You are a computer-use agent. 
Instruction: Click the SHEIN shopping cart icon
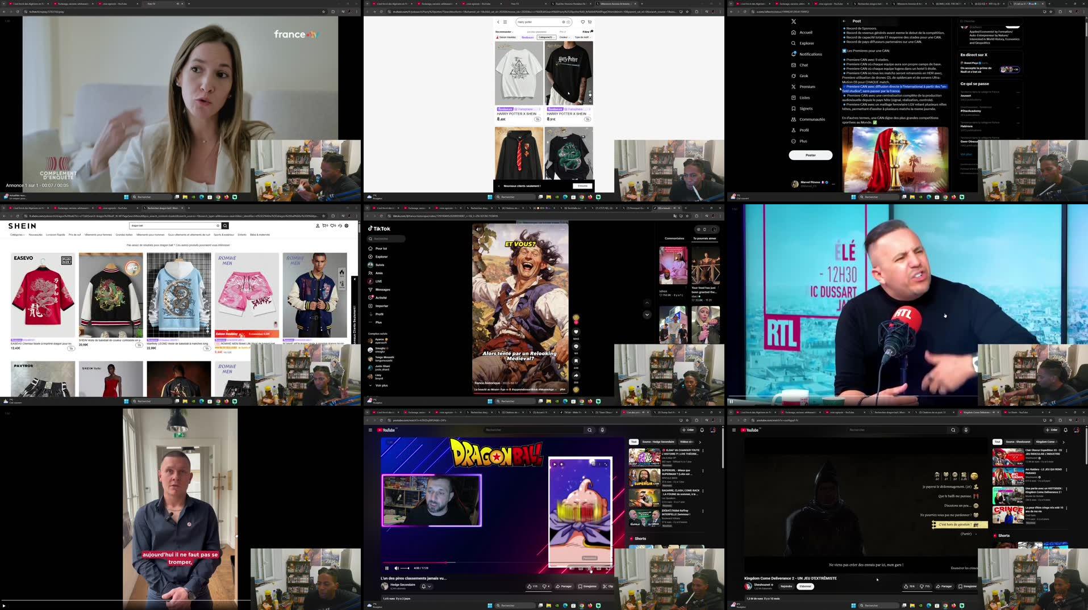pyautogui.click(x=324, y=226)
